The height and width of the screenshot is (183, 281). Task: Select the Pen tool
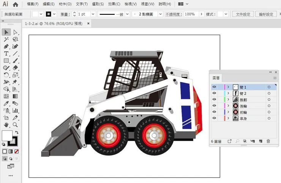(x=6, y=47)
